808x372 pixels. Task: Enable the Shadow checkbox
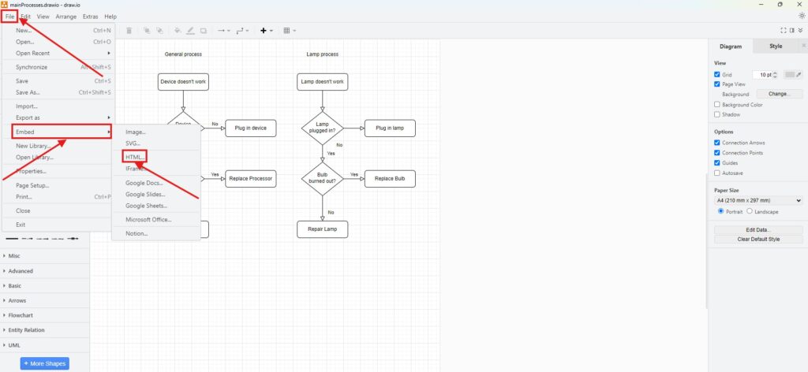(716, 114)
